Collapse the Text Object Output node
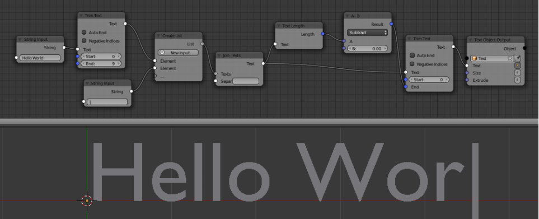The image size is (539, 219). coord(471,40)
